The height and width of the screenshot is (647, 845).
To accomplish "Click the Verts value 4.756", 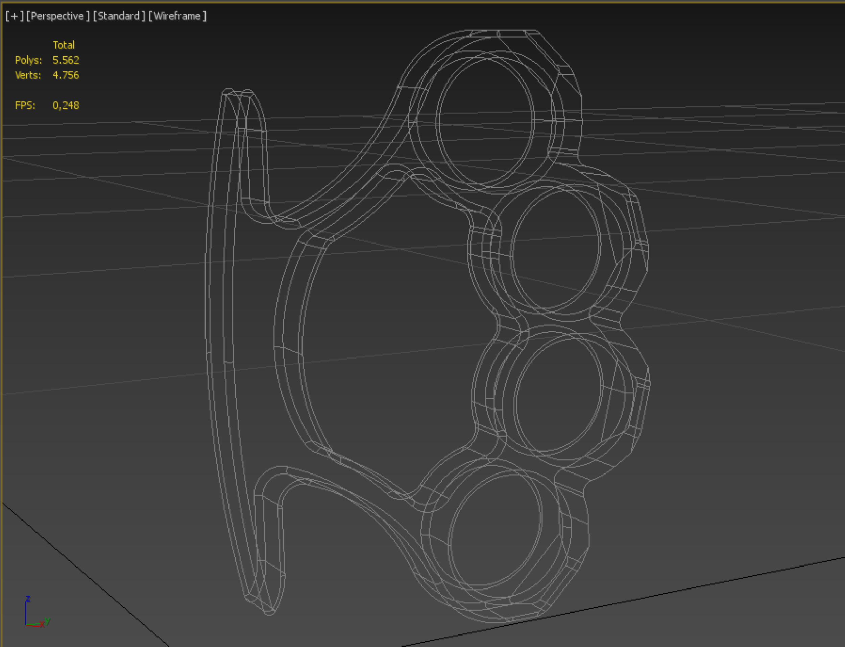I will click(x=66, y=75).
